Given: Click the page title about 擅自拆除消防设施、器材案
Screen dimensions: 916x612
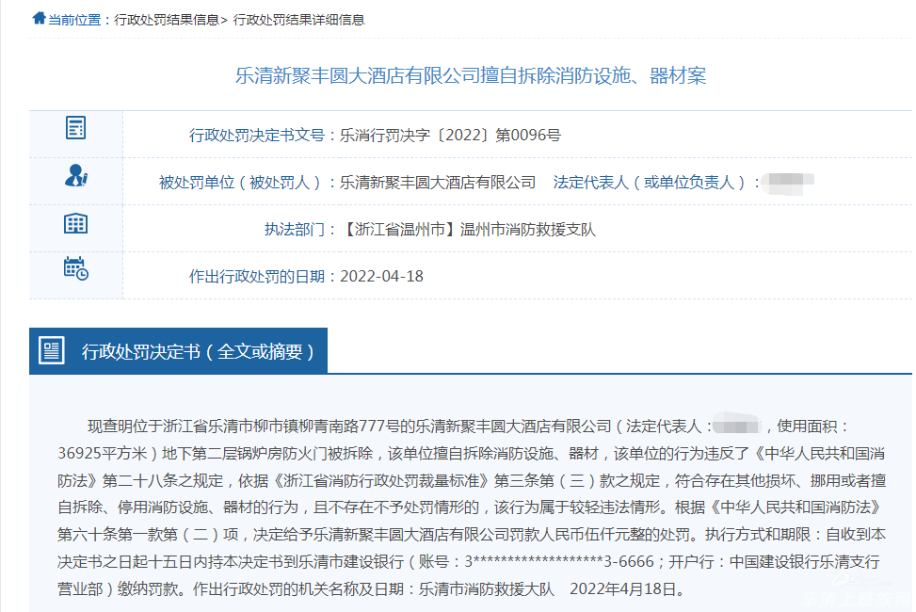Looking at the screenshot, I should (x=470, y=76).
